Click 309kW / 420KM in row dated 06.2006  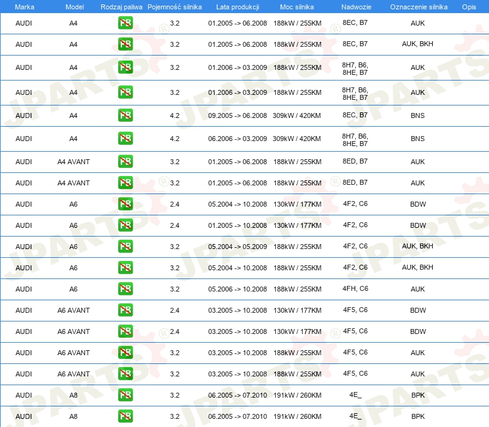coord(297,139)
